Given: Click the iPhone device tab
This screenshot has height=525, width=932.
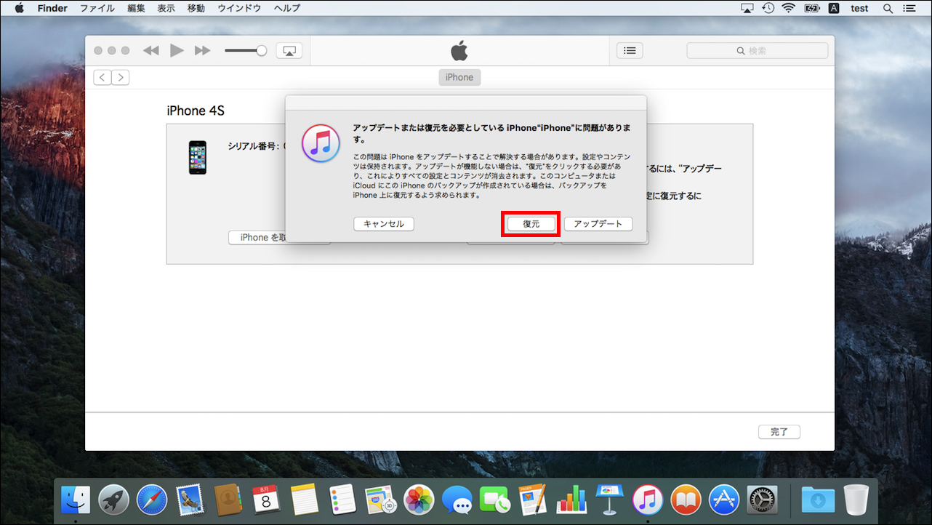Looking at the screenshot, I should click(459, 77).
